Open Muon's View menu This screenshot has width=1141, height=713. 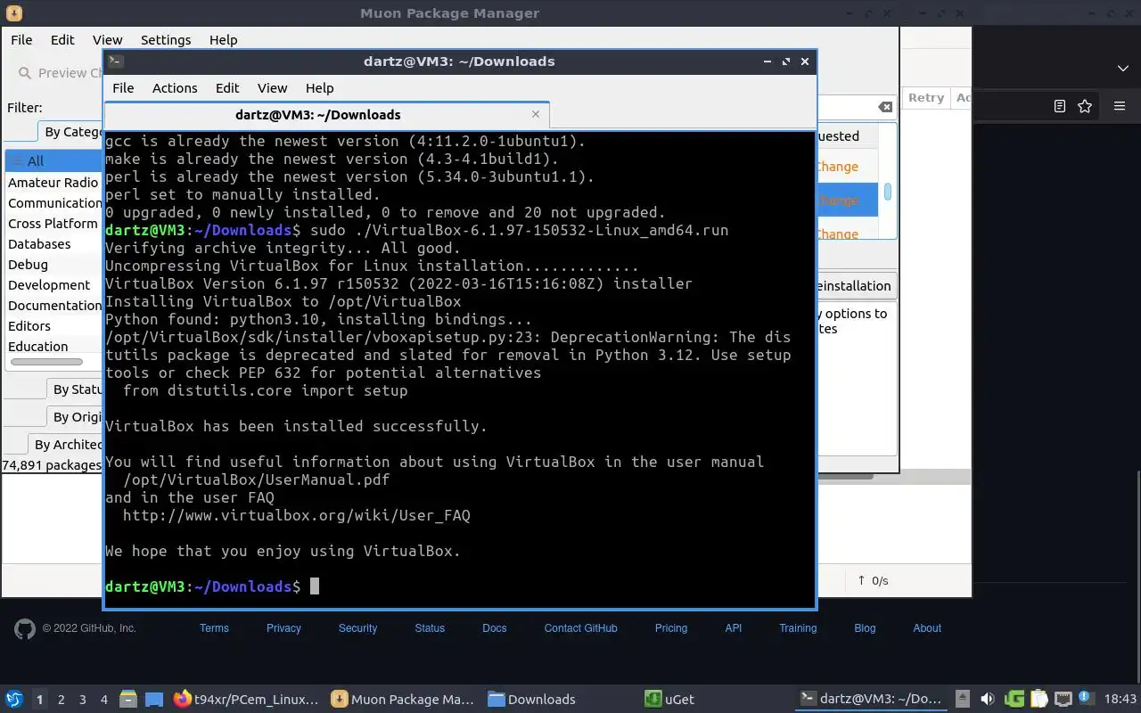point(107,39)
